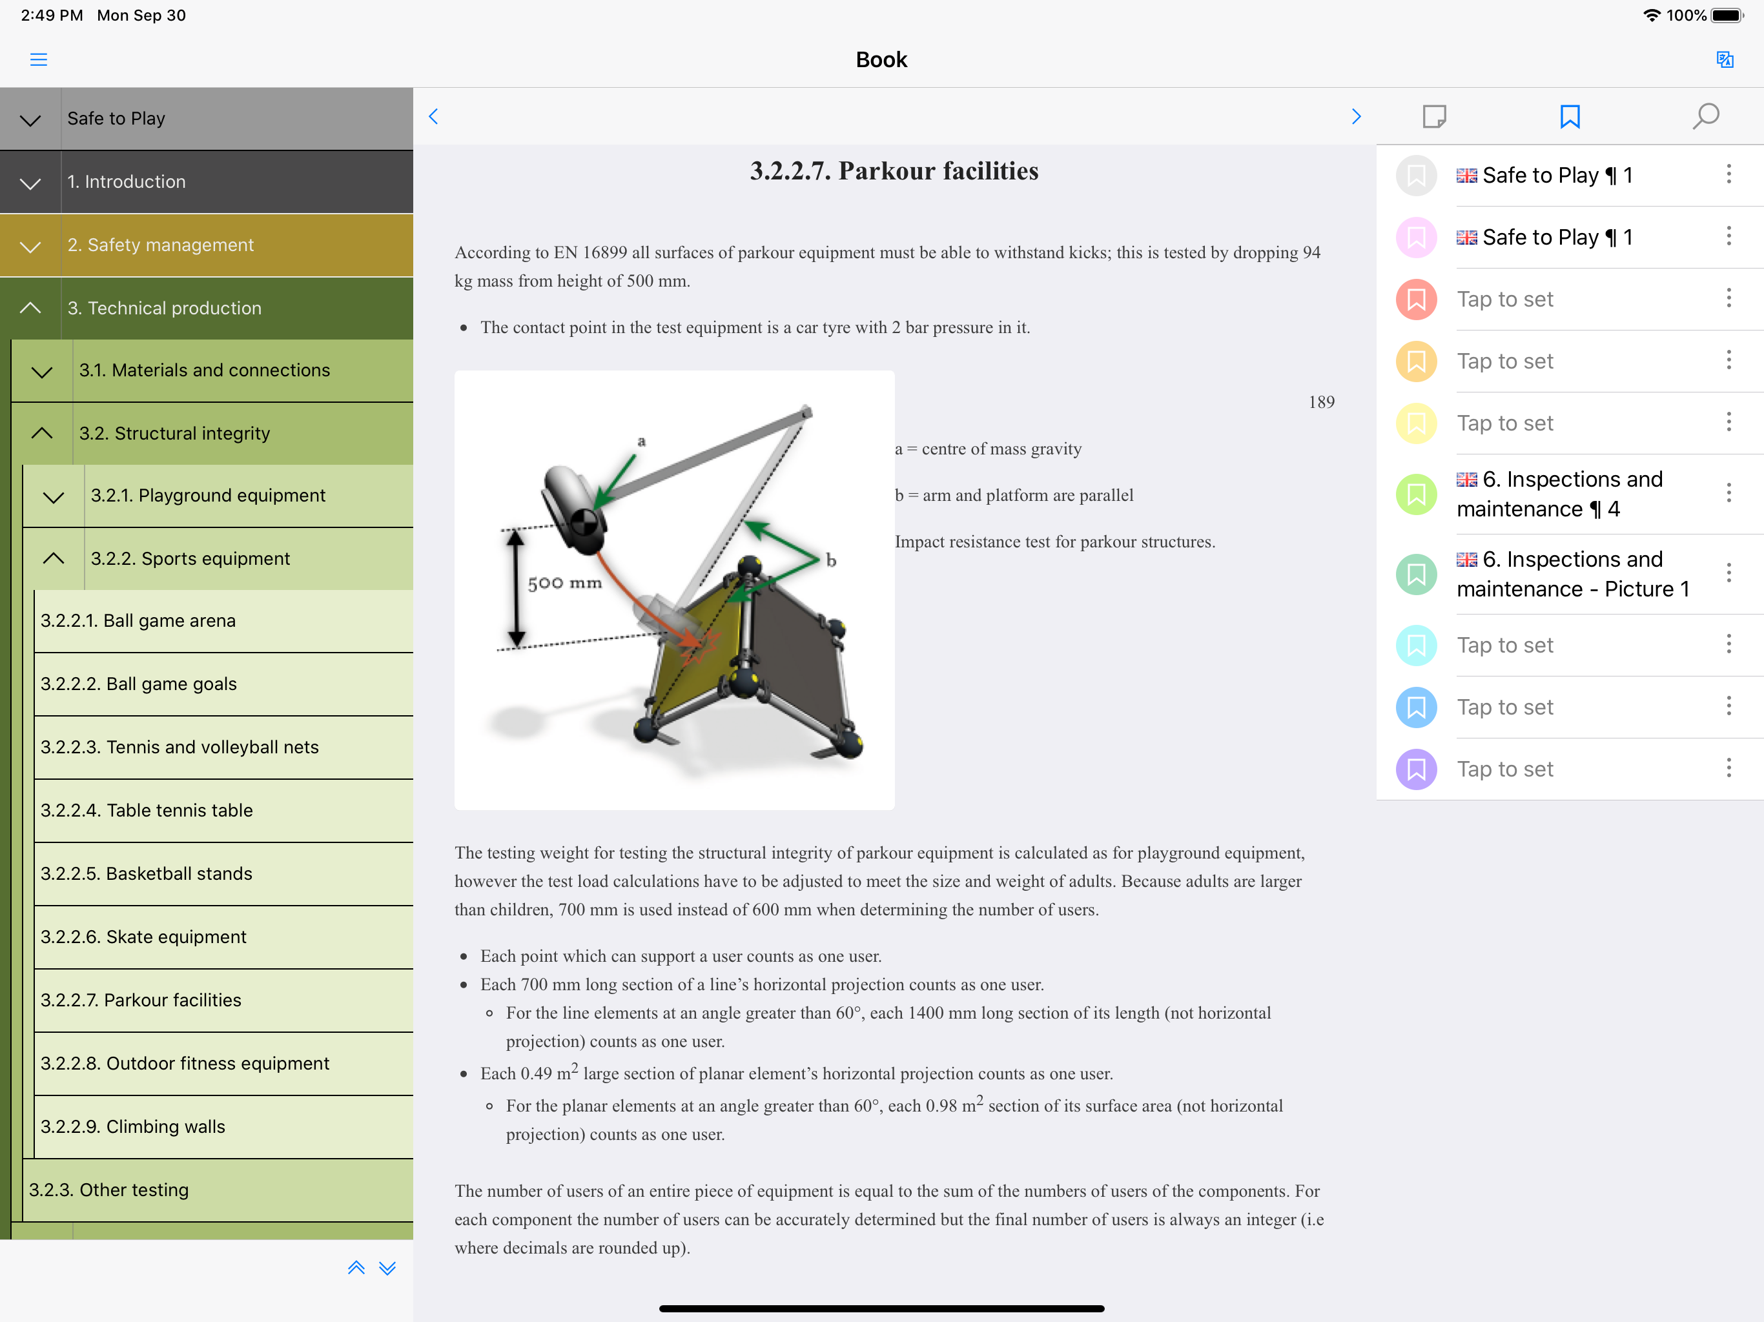
Task: Tap the white bookmark Safe to Play
Action: pos(1417,176)
